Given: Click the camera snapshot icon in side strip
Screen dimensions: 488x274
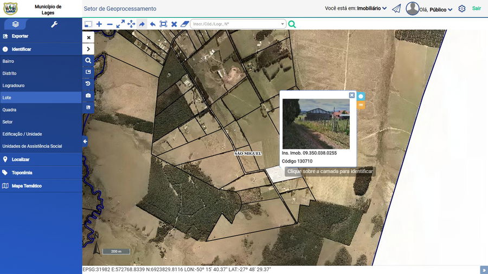Looking at the screenshot, I should tap(88, 96).
